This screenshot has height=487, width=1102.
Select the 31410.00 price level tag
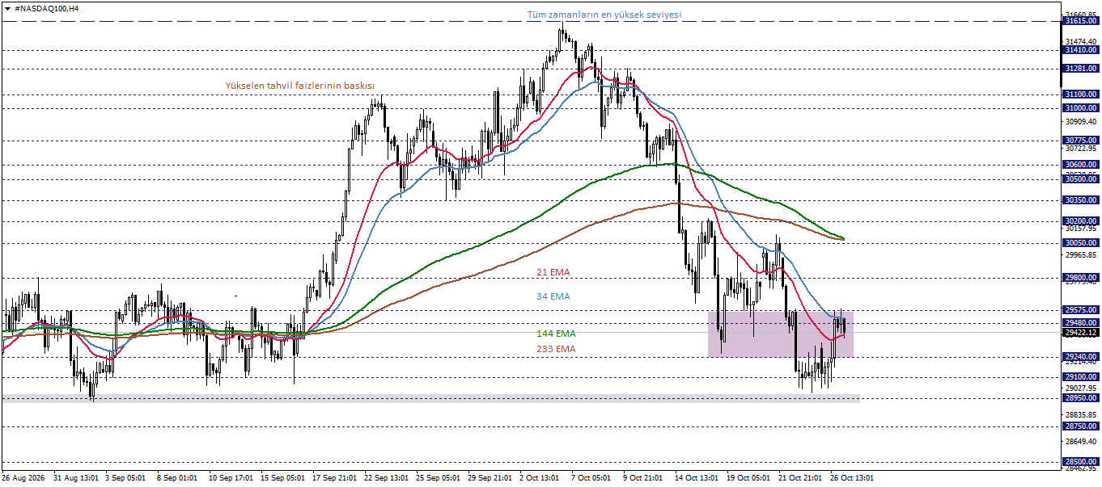[x=1080, y=50]
